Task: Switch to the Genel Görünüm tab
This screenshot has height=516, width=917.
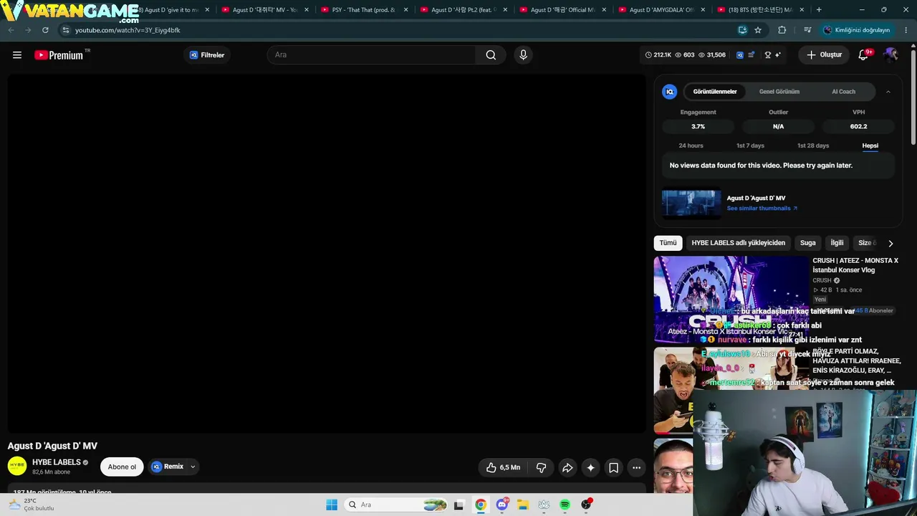Action: [x=779, y=92]
